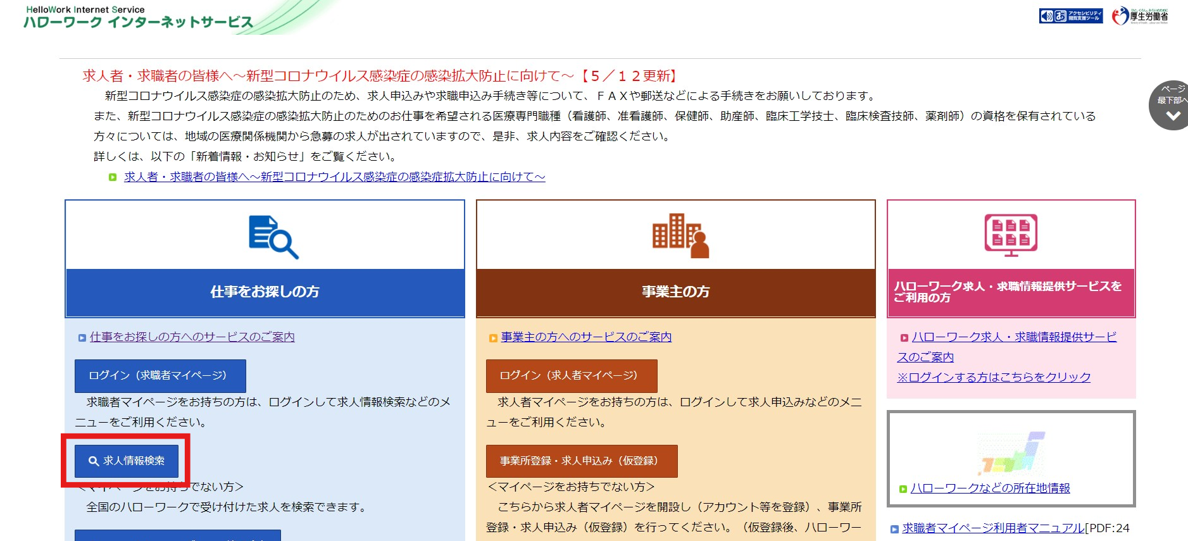Open the accessibility support tool icon
Screen dimensions: 1188x541
[1070, 16]
